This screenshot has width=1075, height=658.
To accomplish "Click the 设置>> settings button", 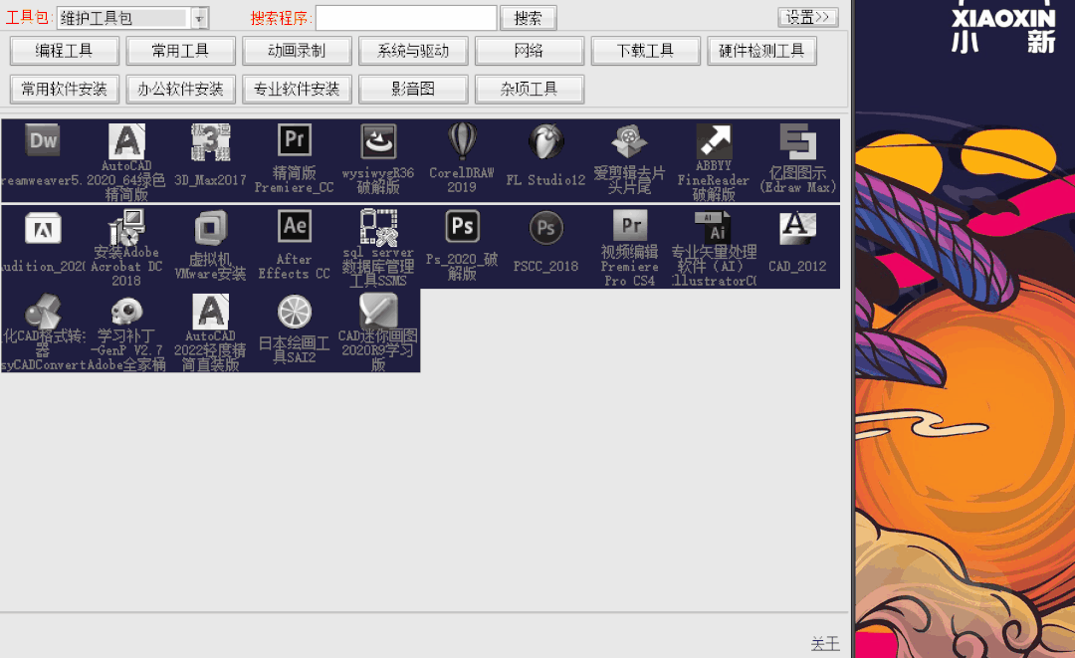I will point(808,17).
